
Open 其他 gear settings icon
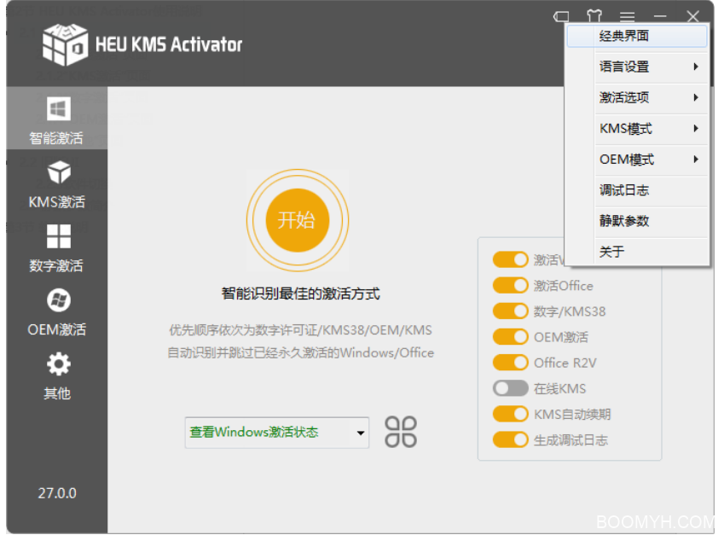(x=58, y=365)
